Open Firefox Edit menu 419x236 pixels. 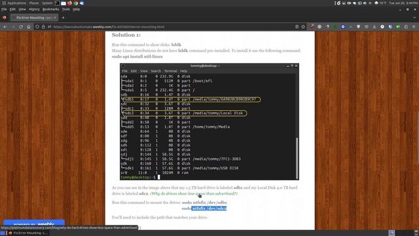[x=12, y=9]
